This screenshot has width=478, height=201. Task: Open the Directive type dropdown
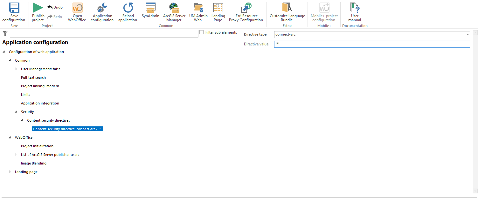[x=468, y=35]
